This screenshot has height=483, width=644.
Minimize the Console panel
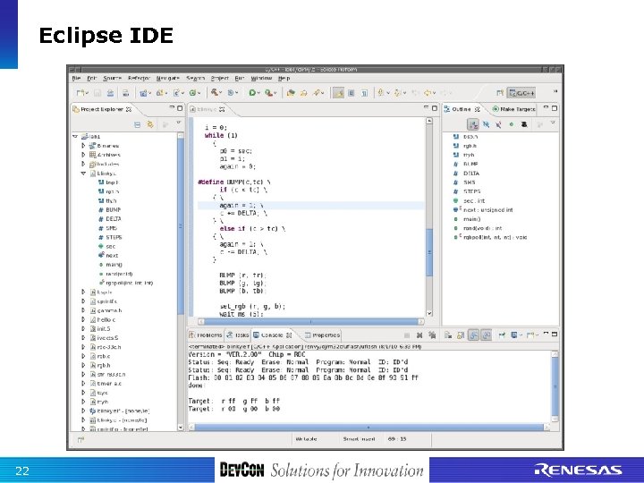coord(546,334)
